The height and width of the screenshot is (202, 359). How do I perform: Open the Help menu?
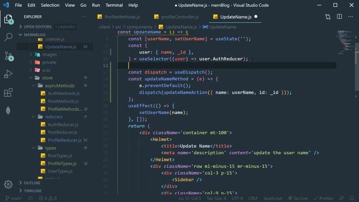133,5
